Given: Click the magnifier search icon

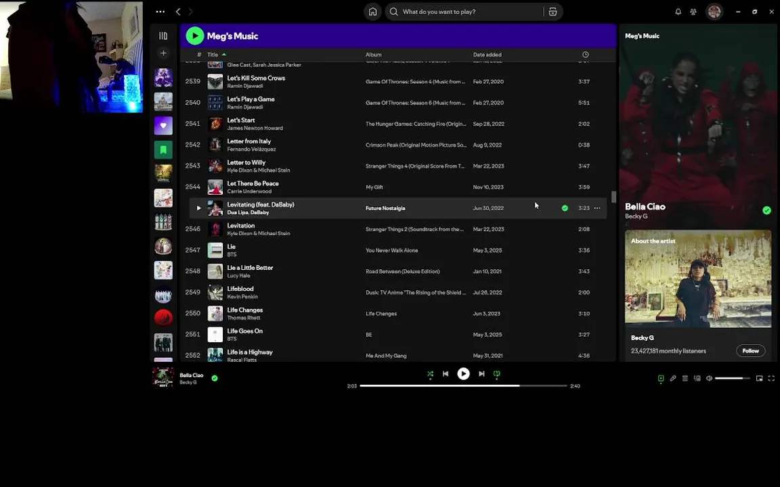Looking at the screenshot, I should click(x=393, y=11).
